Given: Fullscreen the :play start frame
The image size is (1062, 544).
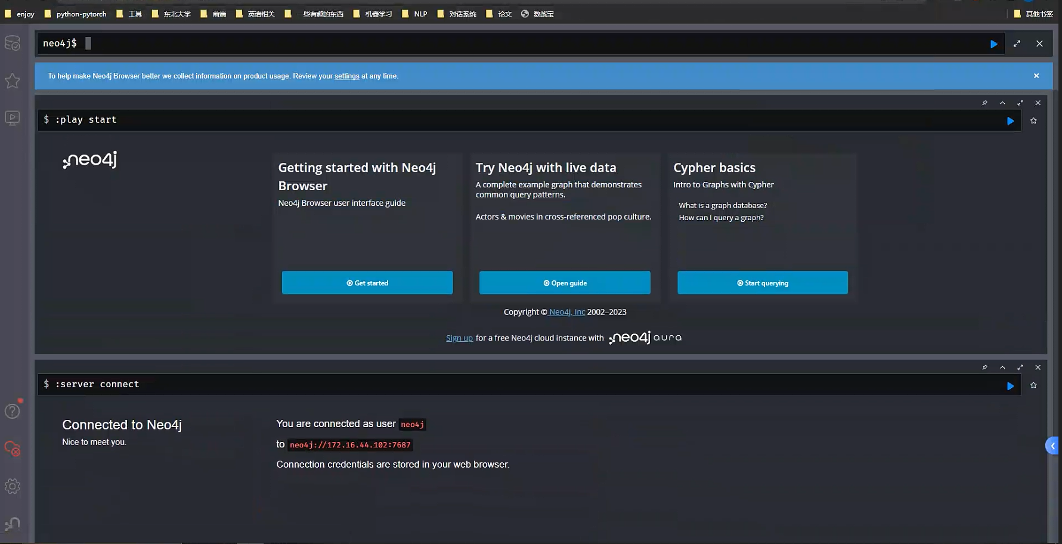Looking at the screenshot, I should tap(1020, 103).
